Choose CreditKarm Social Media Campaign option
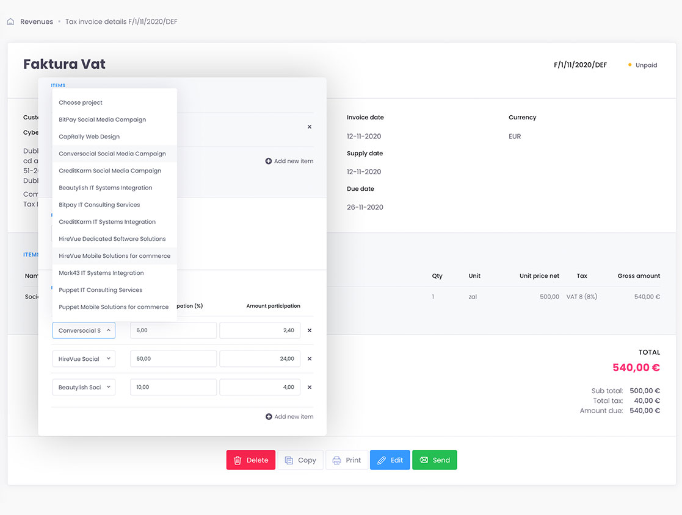Screen dimensions: 682x515 click(114, 171)
